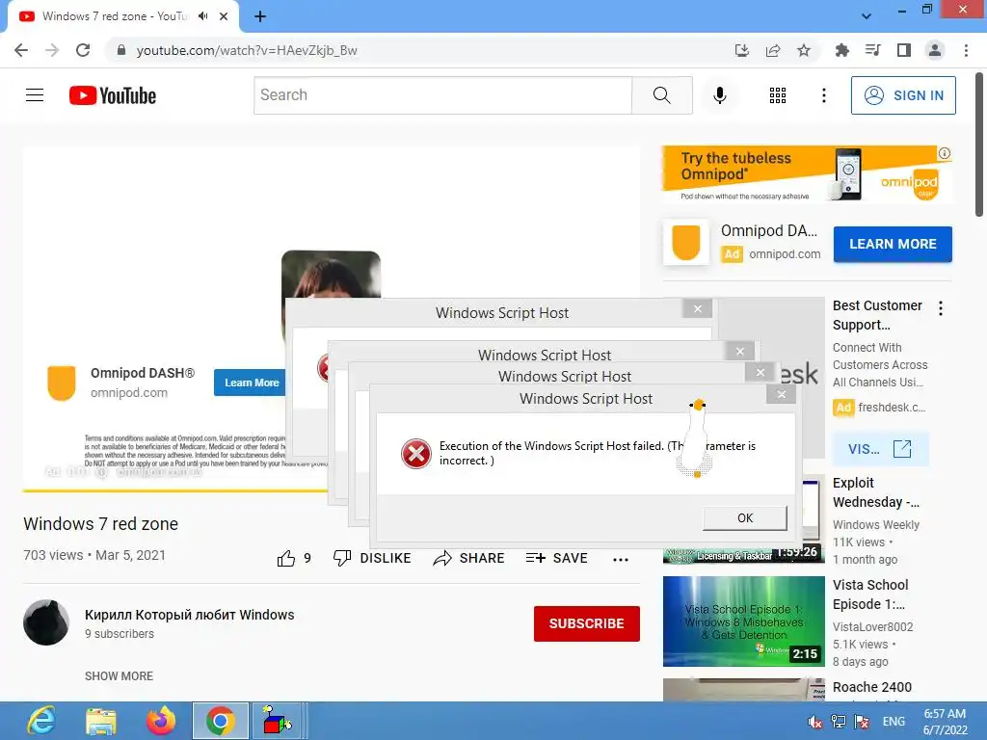Open the network tray icon
The image size is (987, 740).
839,722
